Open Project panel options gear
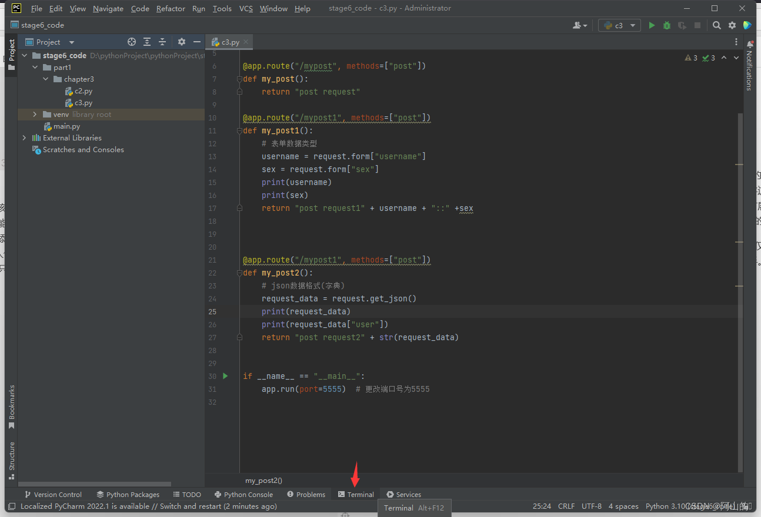The image size is (761, 517). point(182,42)
